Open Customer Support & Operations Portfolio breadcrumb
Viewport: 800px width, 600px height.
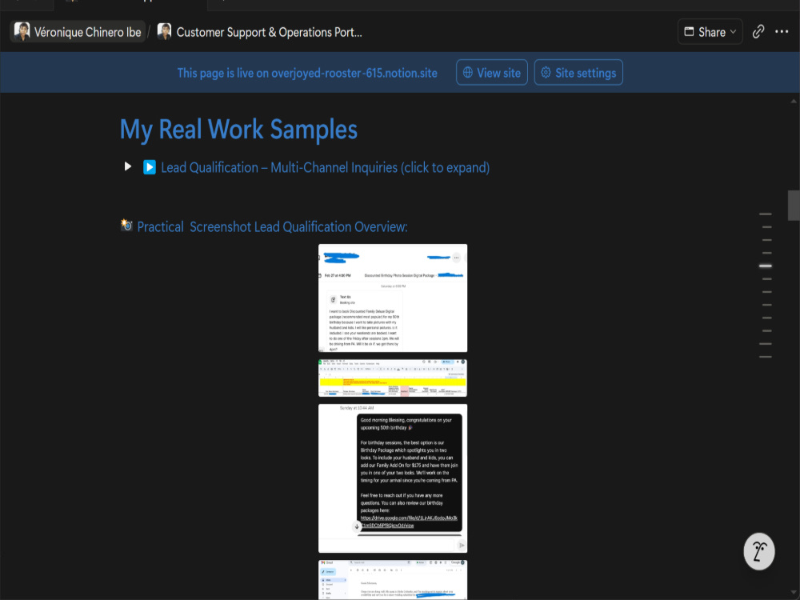pyautogui.click(x=260, y=32)
